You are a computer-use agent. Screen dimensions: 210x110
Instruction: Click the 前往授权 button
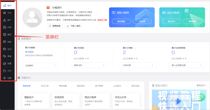coord(121,21)
